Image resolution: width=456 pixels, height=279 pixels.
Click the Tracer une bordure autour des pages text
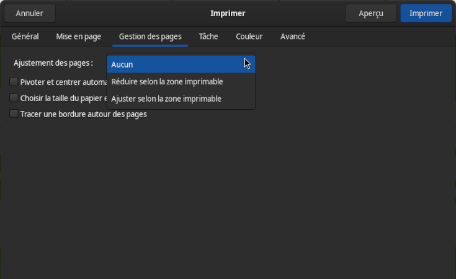pyautogui.click(x=84, y=114)
